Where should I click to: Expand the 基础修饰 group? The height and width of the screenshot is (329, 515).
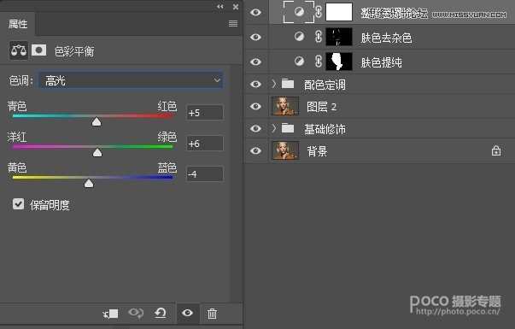click(x=274, y=128)
